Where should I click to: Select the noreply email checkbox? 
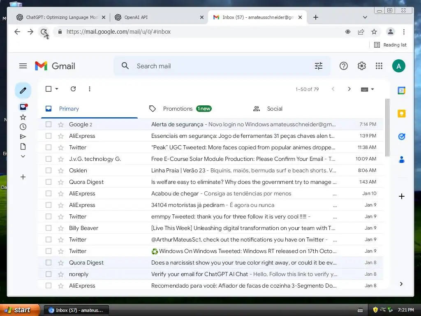click(x=49, y=274)
